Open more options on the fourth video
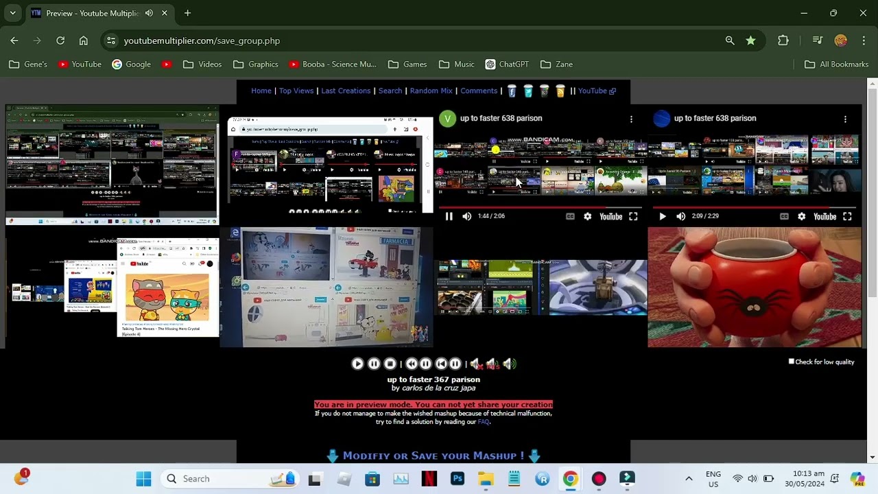Viewport: 878px width, 494px height. [x=845, y=119]
